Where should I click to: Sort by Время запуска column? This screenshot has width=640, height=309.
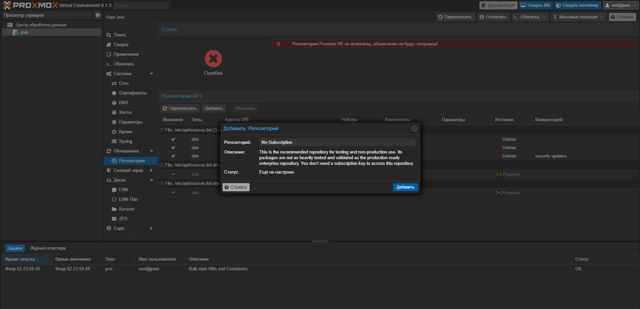tap(27, 259)
